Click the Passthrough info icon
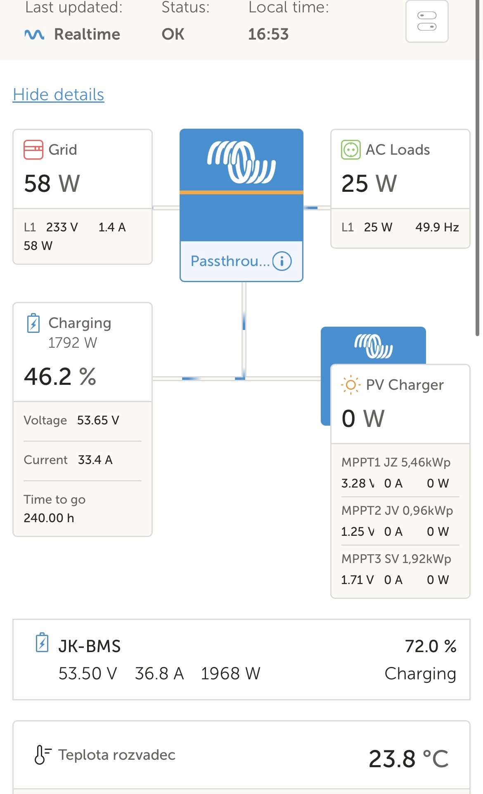Screen dimensions: 483x794 click(282, 261)
